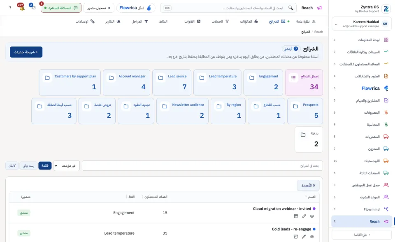The height and width of the screenshot is (242, 395).
Task: Select the Newsletter audience category card
Action: click(182, 111)
